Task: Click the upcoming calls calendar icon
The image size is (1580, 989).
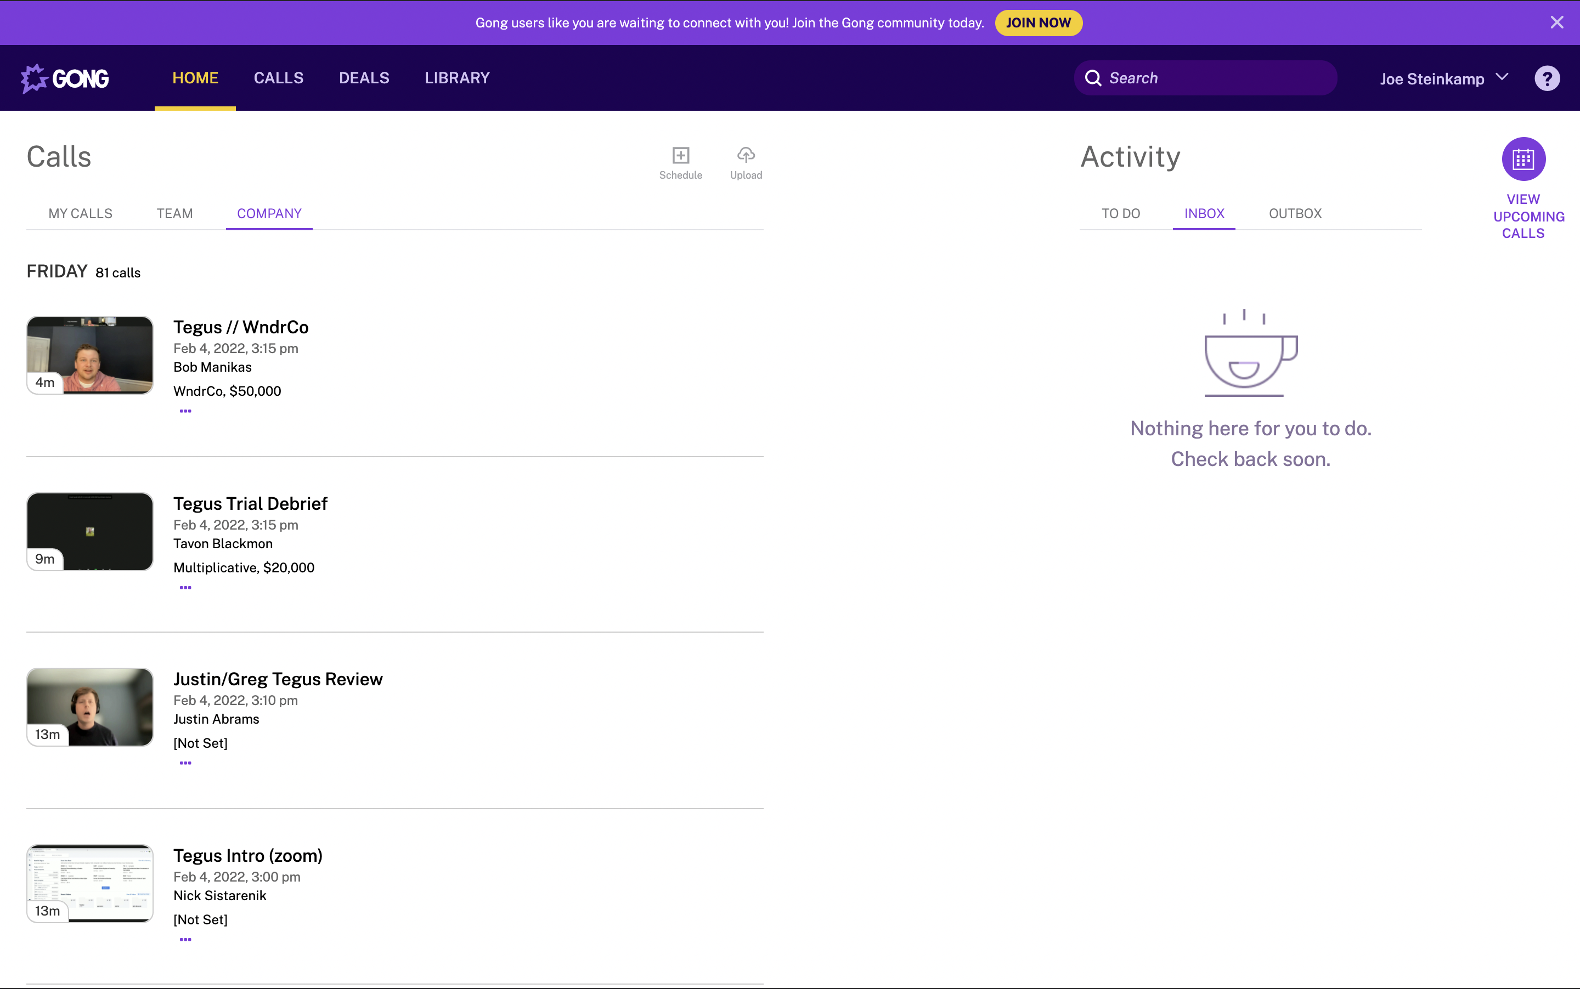Action: (x=1523, y=159)
